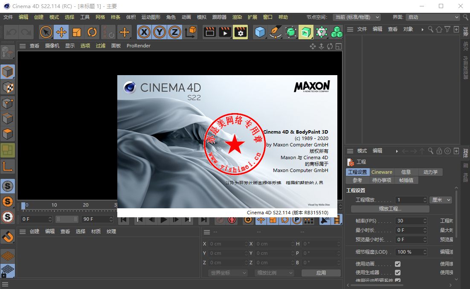
Task: Click the Enable Axis L-shaped icon
Action: click(x=8, y=166)
